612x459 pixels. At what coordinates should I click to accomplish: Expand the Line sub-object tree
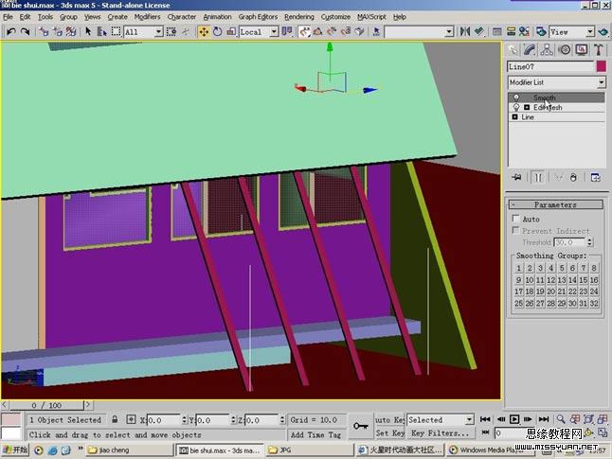click(x=514, y=117)
